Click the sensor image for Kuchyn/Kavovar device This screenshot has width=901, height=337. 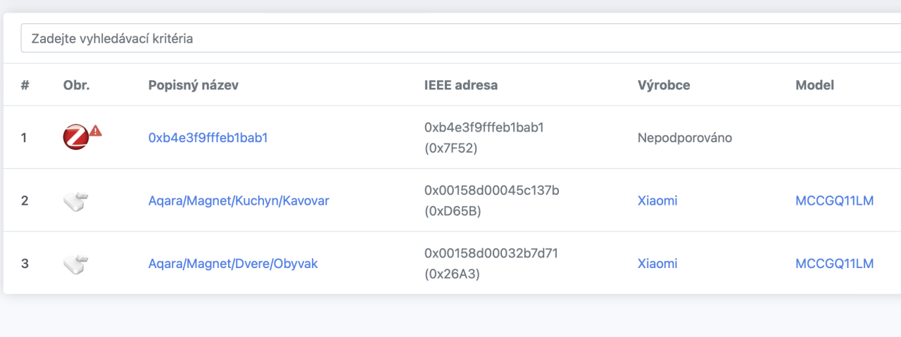76,201
